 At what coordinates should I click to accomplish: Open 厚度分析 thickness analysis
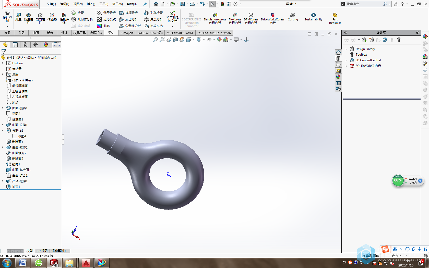[153, 19]
